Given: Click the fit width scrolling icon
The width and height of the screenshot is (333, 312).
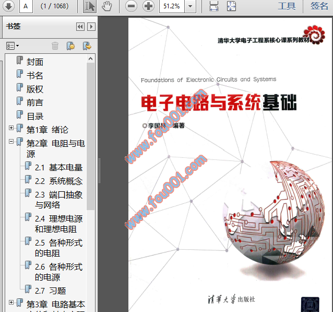Looking at the screenshot, I should pyautogui.click(x=214, y=6).
